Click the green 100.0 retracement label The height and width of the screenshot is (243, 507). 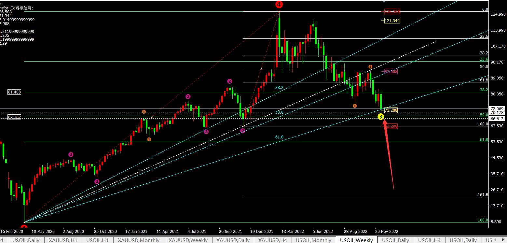(x=483, y=221)
